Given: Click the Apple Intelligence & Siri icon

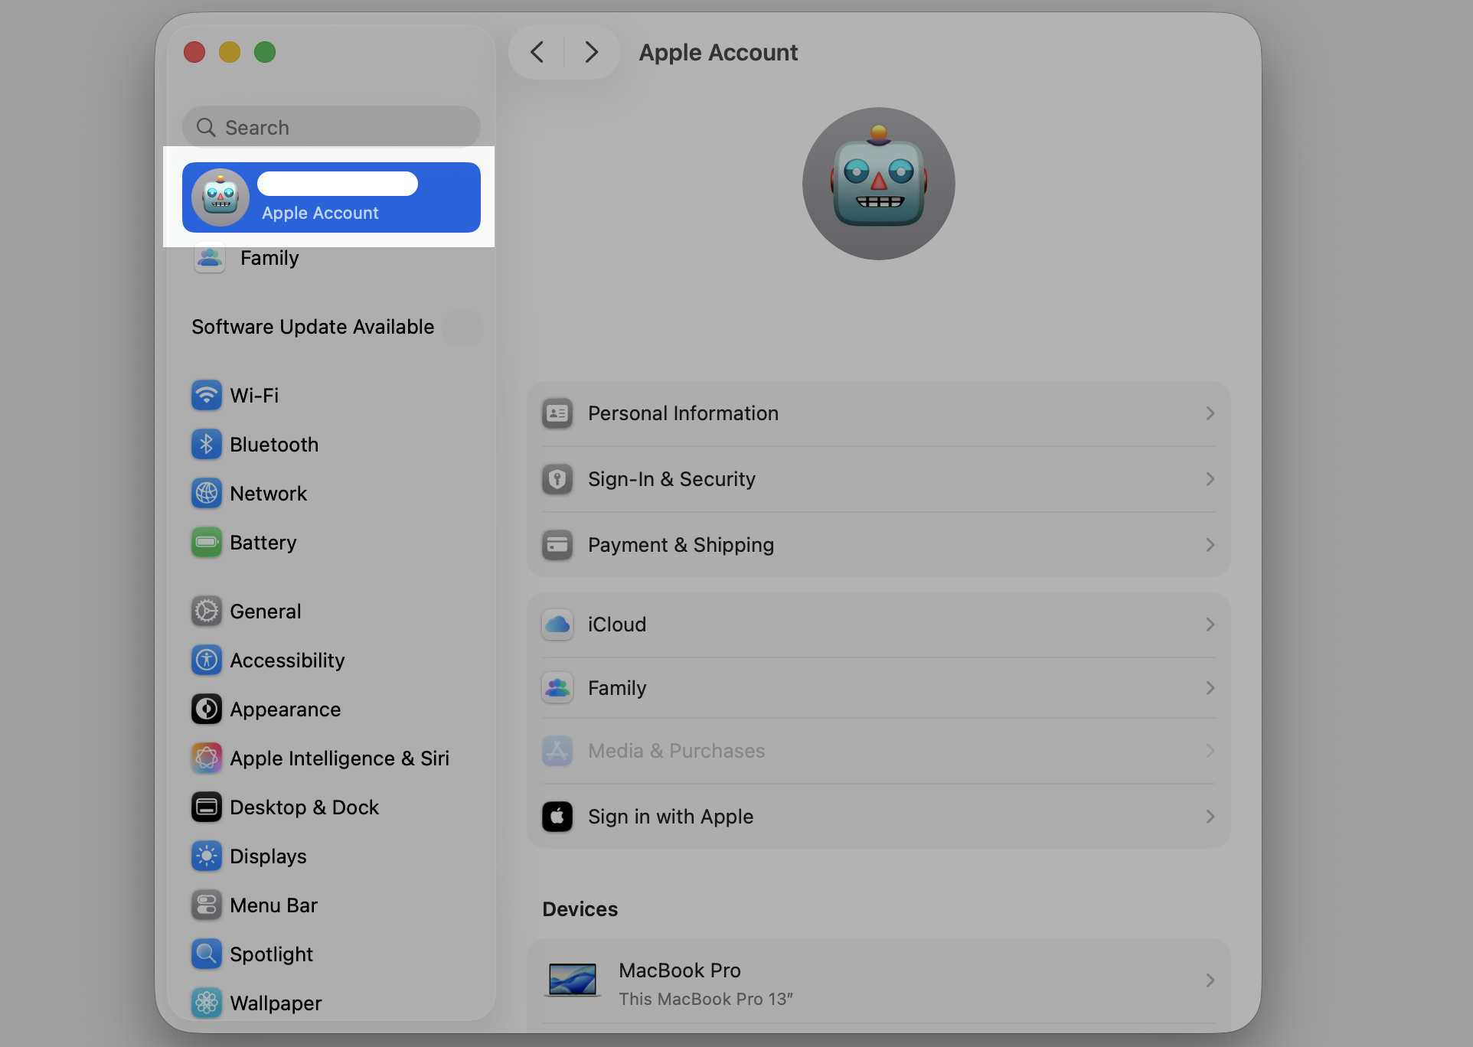Looking at the screenshot, I should [207, 758].
